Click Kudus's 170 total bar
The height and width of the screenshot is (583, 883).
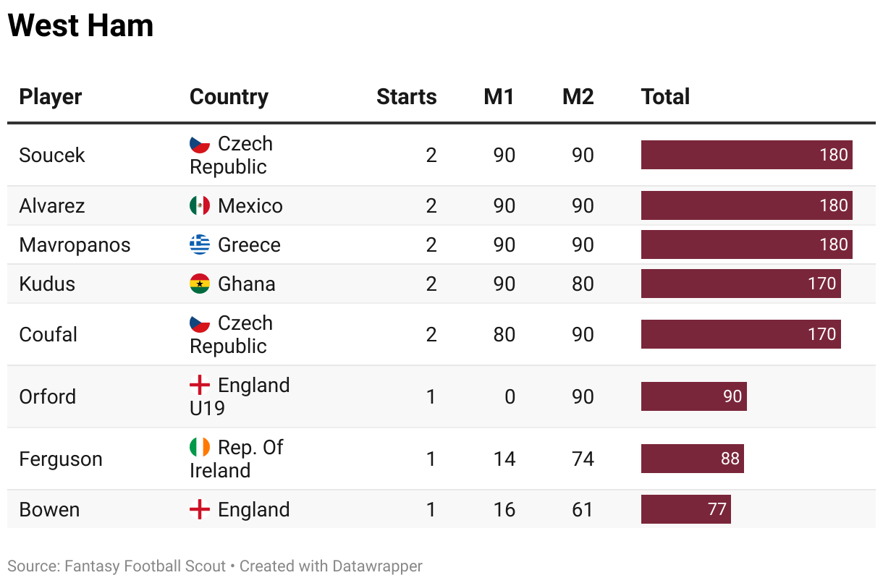[740, 284]
